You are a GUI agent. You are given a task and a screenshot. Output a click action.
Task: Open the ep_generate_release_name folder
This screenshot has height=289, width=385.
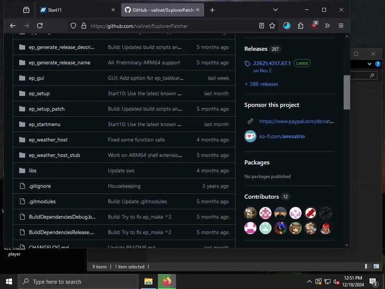pos(59,63)
